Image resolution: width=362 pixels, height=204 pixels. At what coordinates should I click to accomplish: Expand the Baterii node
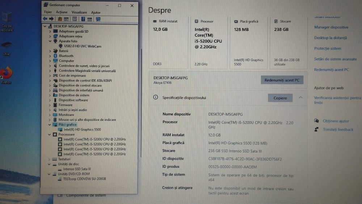coord(50,51)
